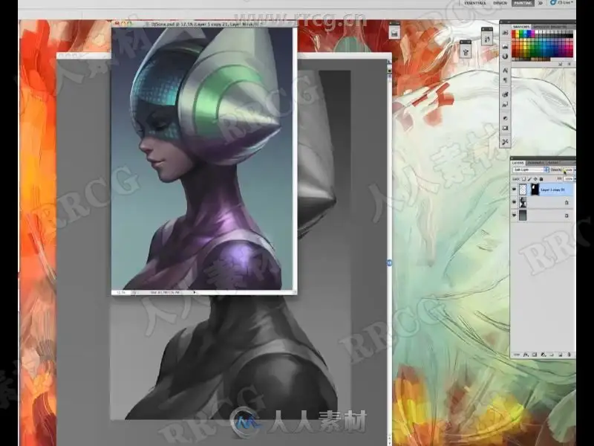The height and width of the screenshot is (446, 594).
Task: Select the Painting workspace button
Action: pyautogui.click(x=523, y=3)
